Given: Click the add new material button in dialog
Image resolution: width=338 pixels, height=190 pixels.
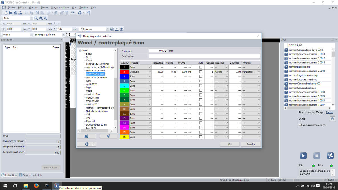Looking at the screenshot, I should click(x=108, y=136).
